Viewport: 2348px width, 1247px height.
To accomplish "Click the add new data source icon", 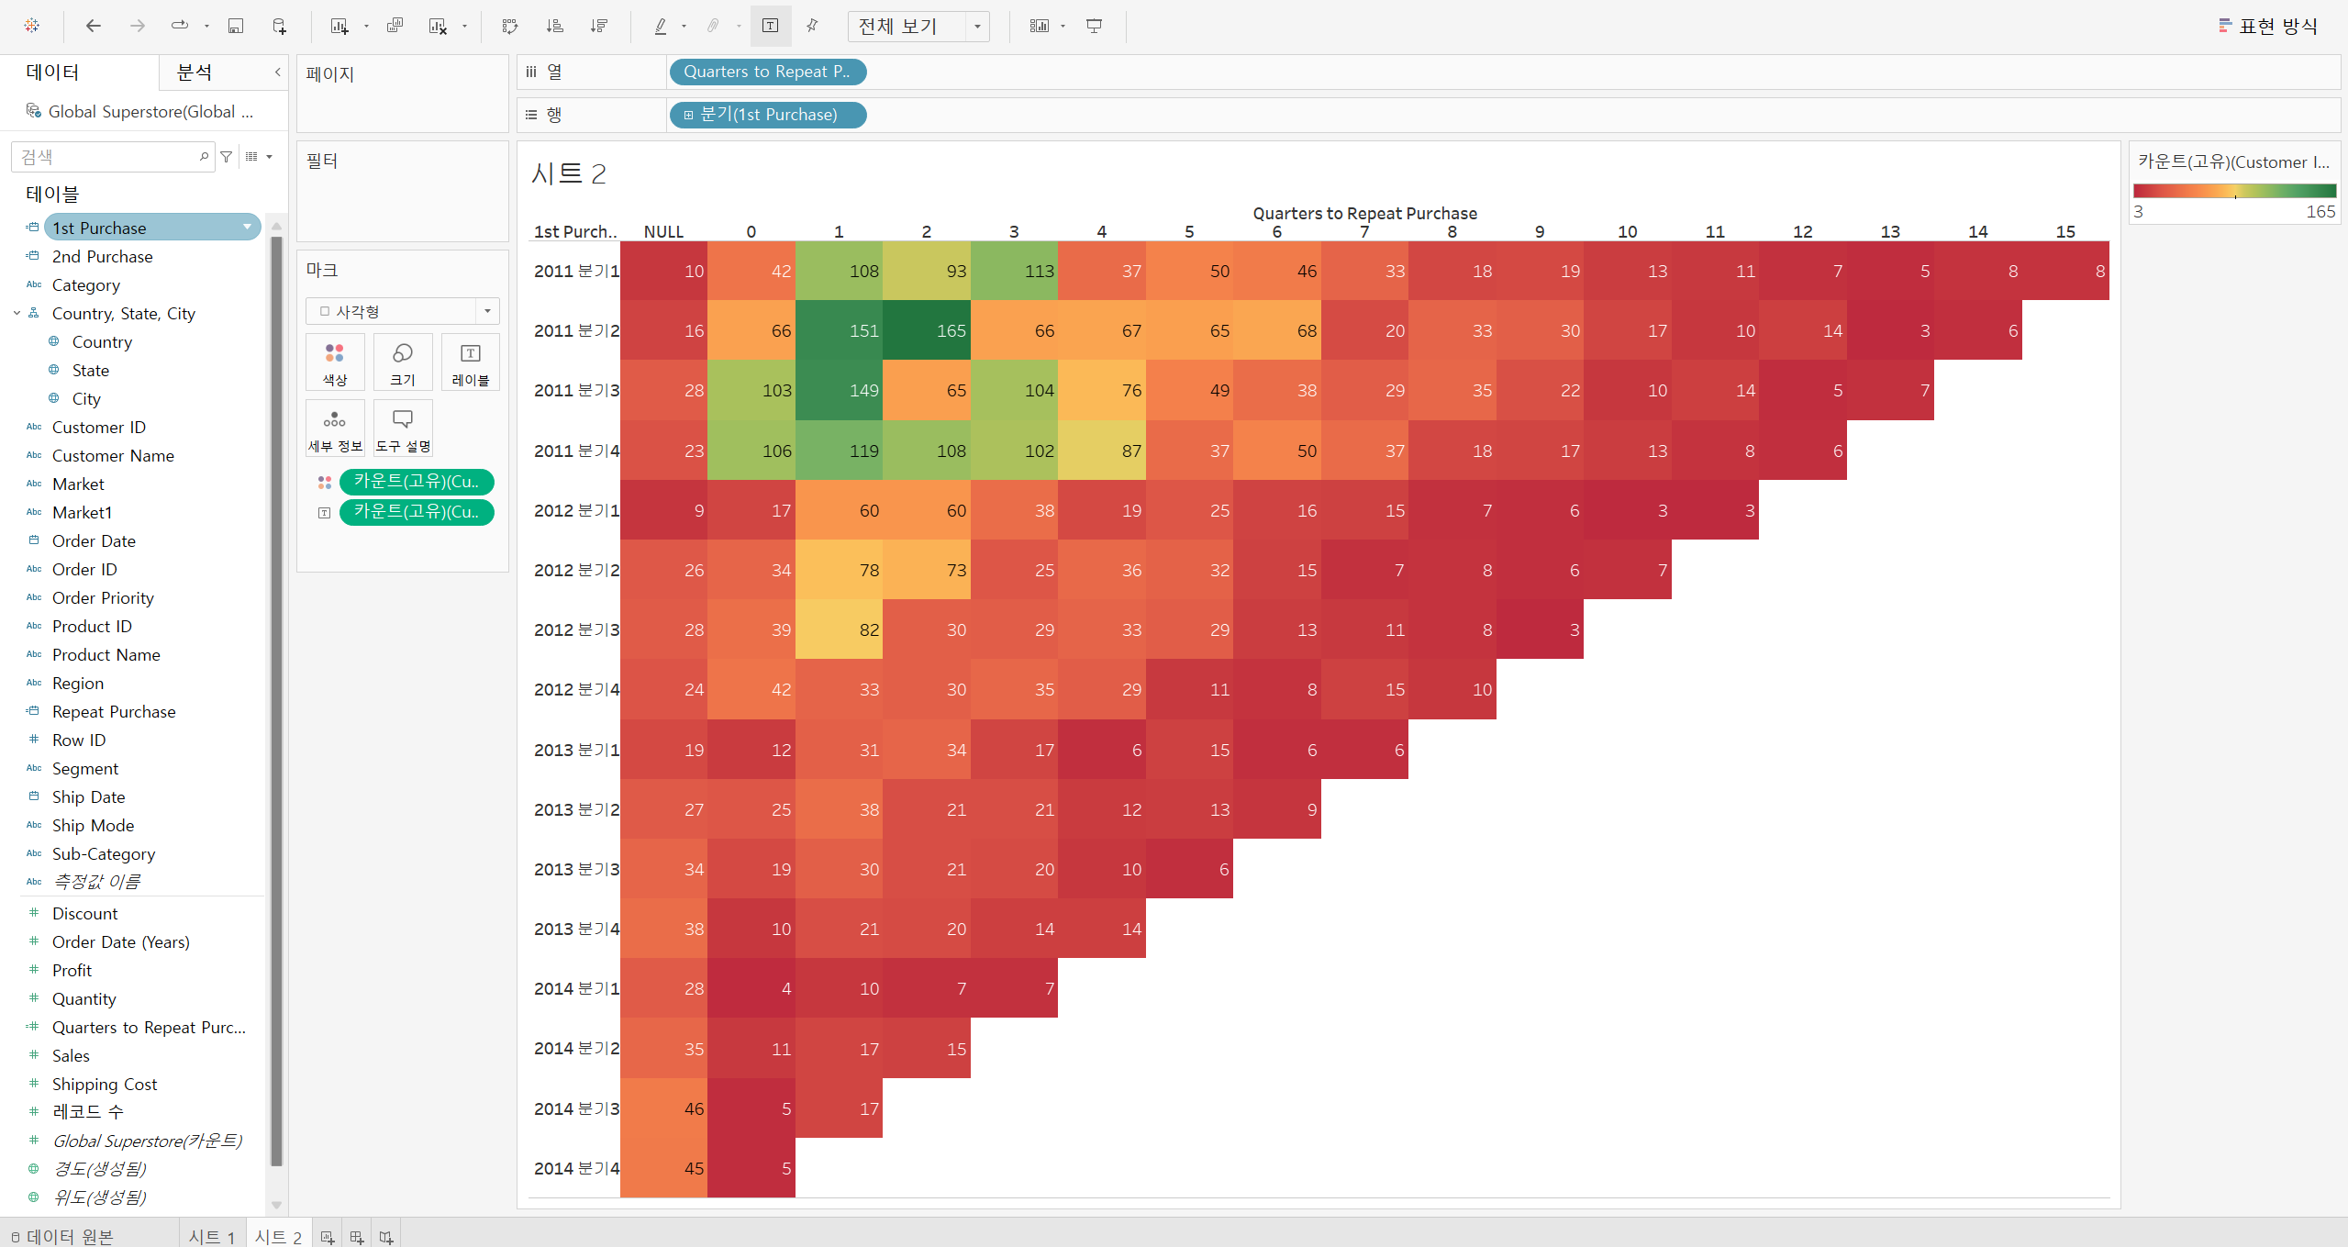I will coord(280,26).
